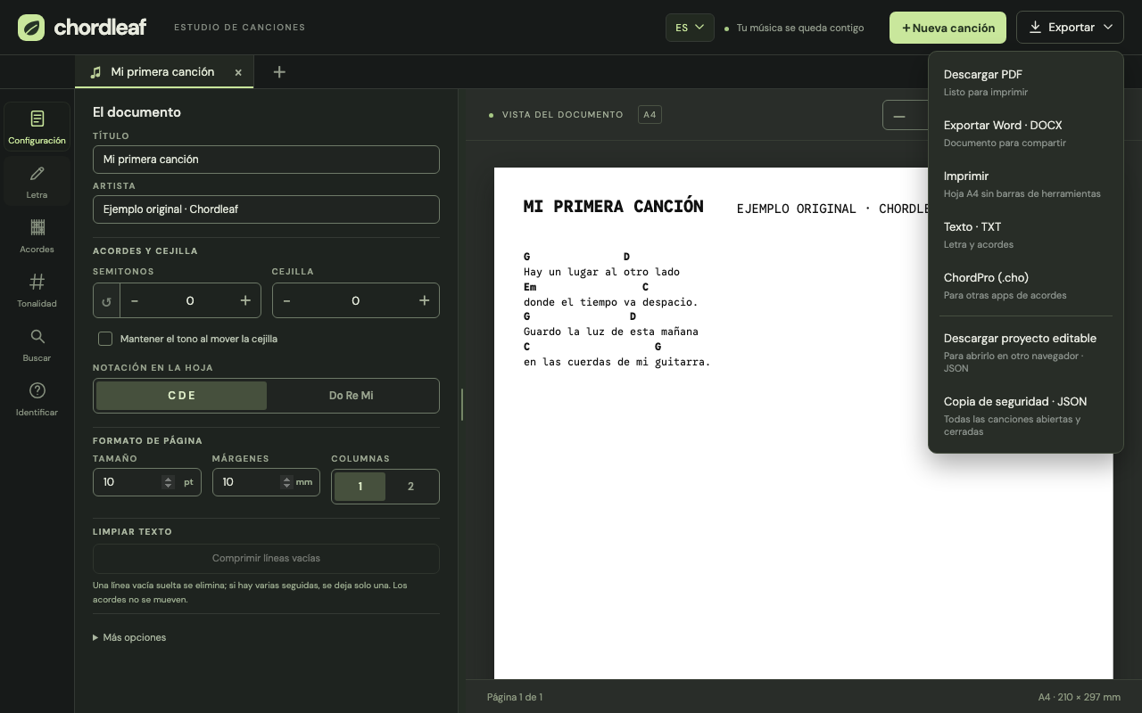
Task: Edit the Título input field
Action: click(266, 160)
